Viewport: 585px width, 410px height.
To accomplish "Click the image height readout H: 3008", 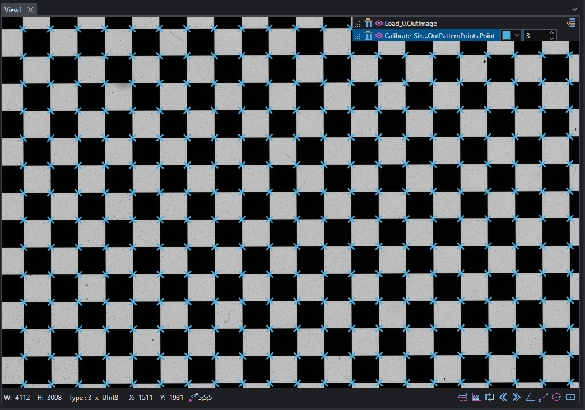I will [x=49, y=398].
